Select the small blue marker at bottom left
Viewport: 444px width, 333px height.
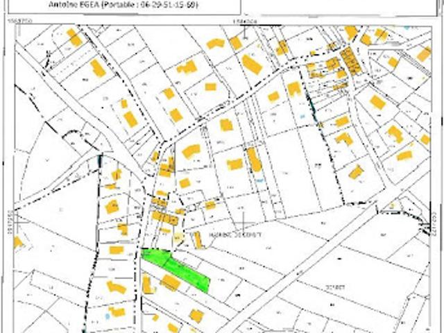click(x=107, y=316)
